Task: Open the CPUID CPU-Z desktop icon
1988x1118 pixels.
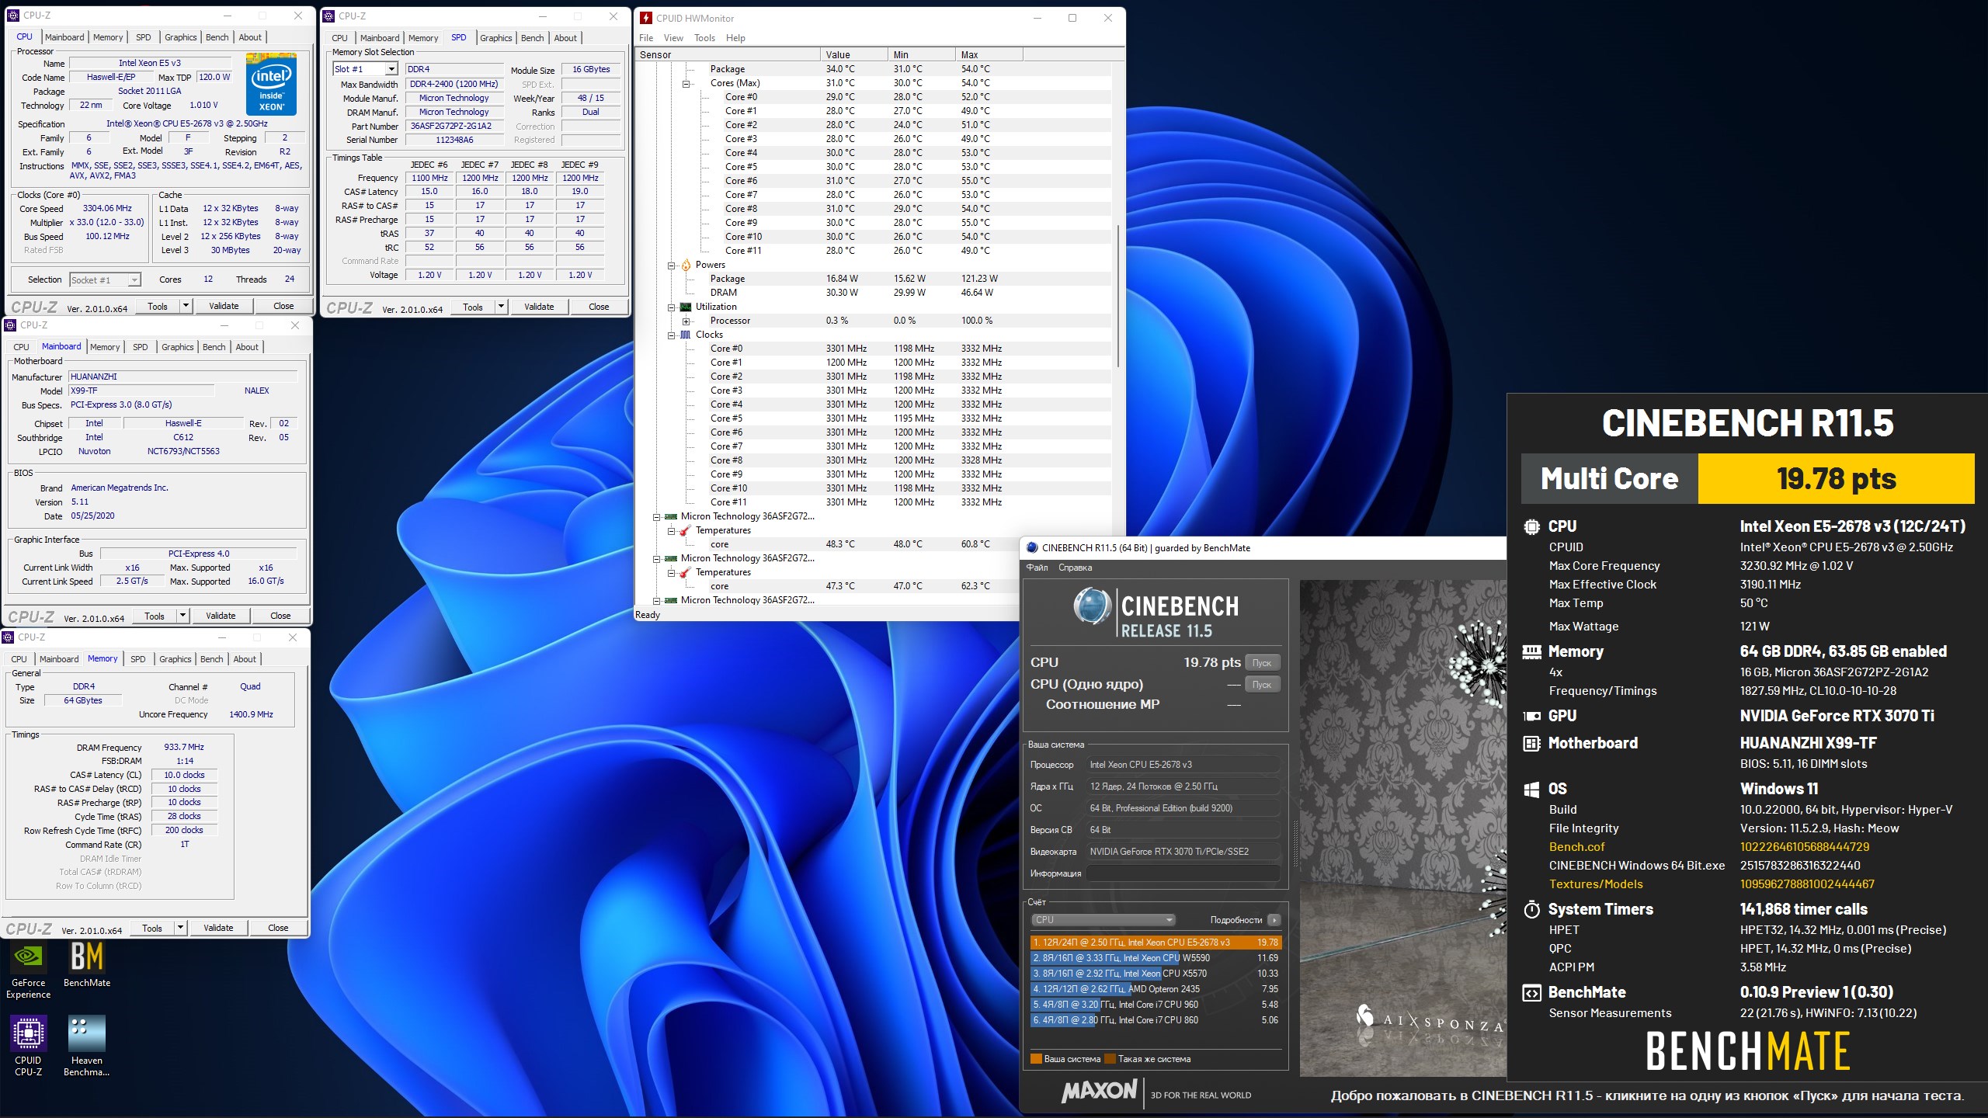Action: click(28, 1046)
